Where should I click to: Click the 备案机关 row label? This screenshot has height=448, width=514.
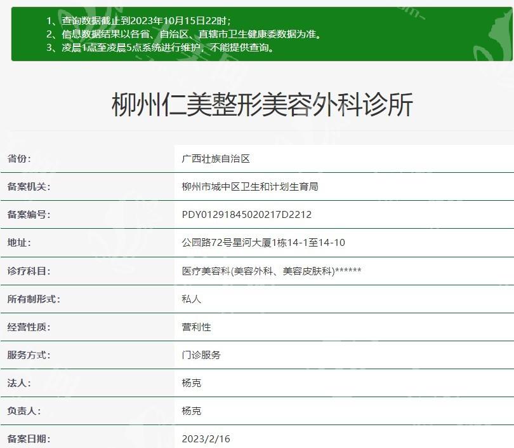tap(29, 187)
